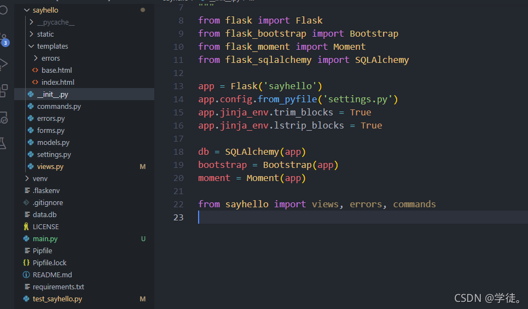
Task: Open Testing flask icon in activity bar
Action: tap(3, 143)
